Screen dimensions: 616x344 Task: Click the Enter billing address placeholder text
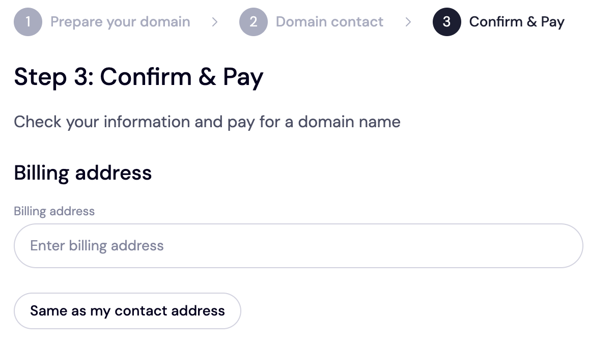97,246
